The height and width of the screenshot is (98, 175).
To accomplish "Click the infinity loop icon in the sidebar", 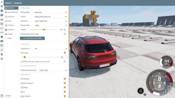I will 2,32.
